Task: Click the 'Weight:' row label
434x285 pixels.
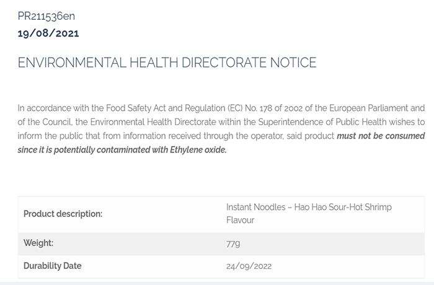Action: coord(38,242)
